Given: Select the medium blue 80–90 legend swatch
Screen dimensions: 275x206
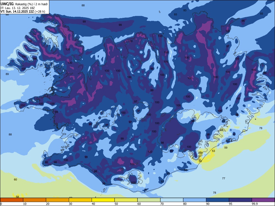Looking at the screenshot, I should 195,200.
